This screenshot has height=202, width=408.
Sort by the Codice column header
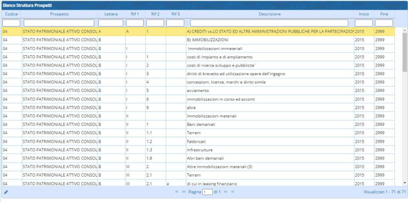(11, 14)
